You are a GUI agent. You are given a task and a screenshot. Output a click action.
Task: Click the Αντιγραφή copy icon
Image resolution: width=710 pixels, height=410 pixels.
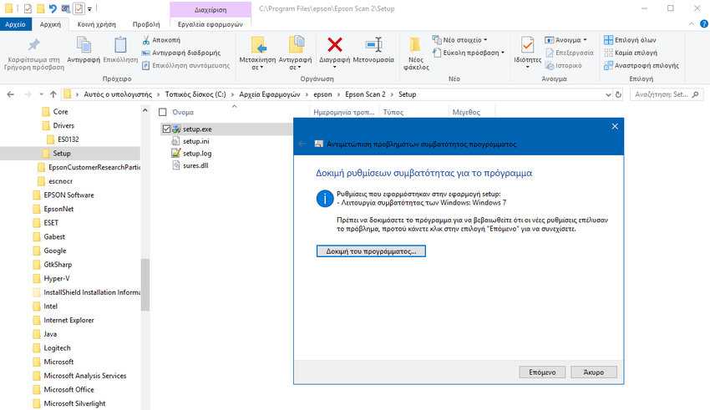pos(84,45)
